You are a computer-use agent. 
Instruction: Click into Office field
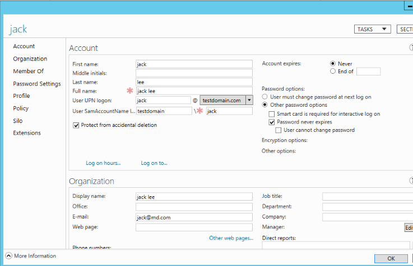194,207
